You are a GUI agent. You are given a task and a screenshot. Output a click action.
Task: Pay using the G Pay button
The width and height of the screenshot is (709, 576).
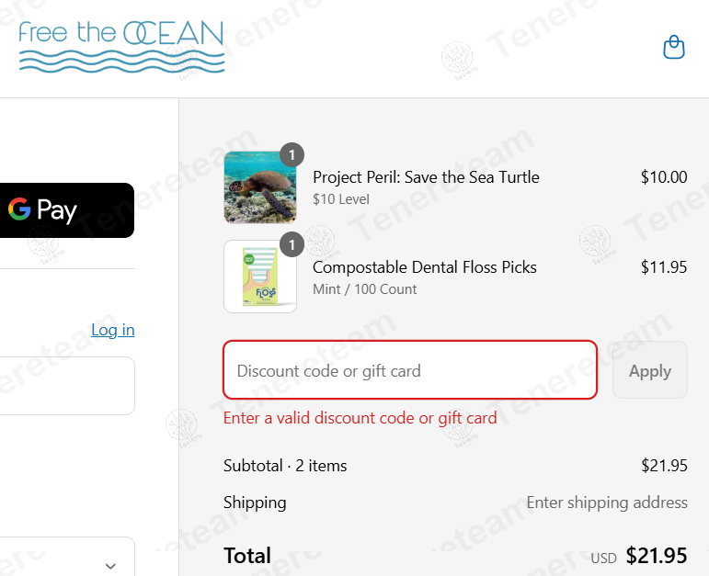[64, 210]
